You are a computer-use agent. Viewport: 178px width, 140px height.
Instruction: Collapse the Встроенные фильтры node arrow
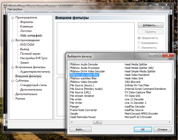click(13, 67)
